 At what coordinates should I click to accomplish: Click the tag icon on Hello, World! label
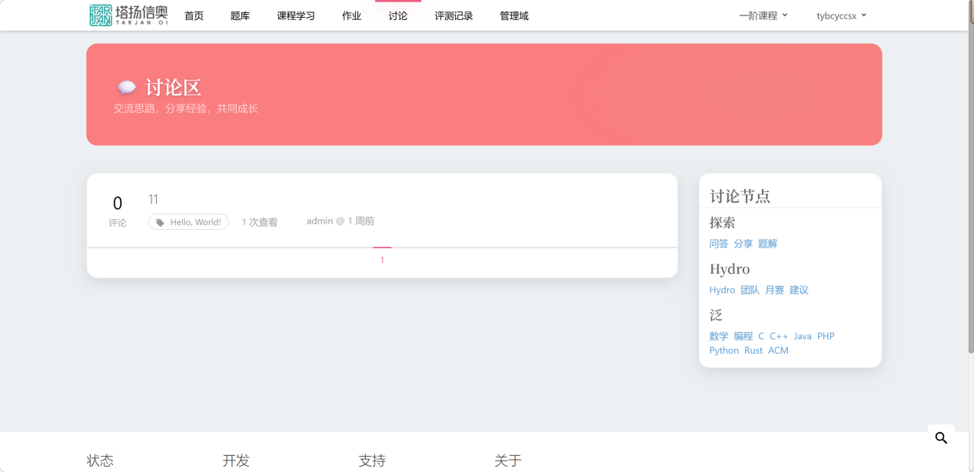tap(160, 221)
